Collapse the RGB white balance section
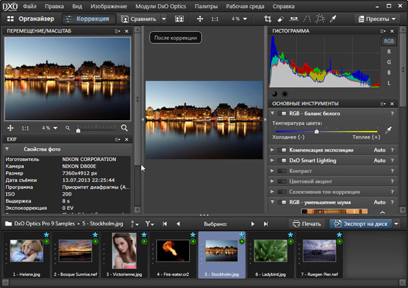 (273, 113)
